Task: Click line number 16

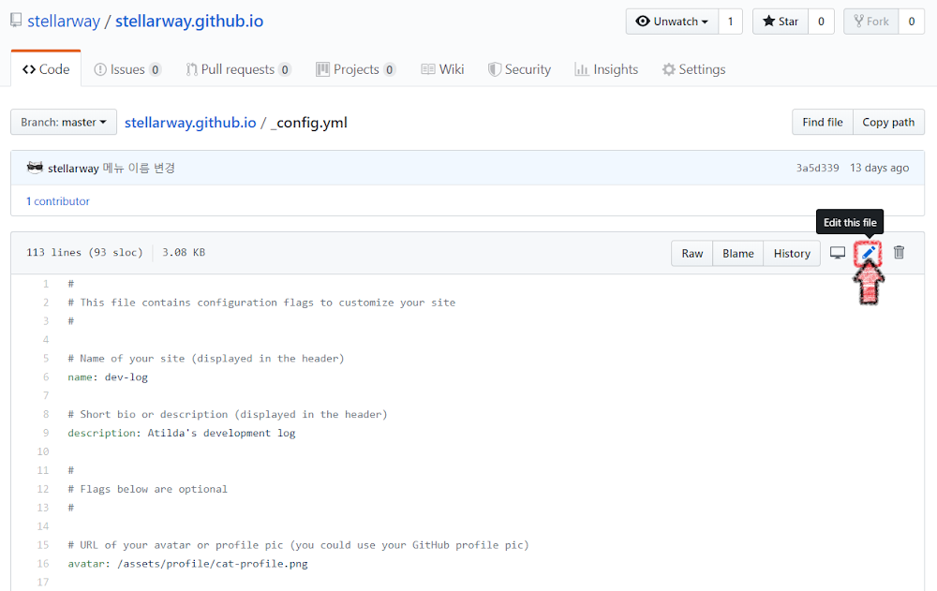Action: point(43,564)
